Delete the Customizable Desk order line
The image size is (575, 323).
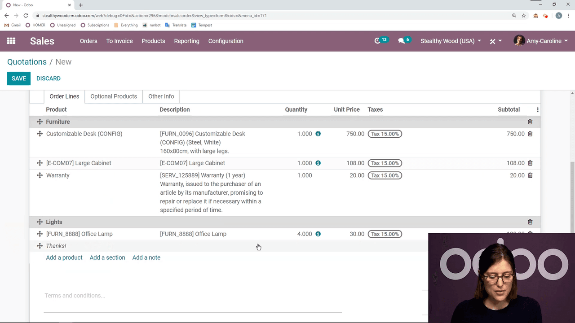530,134
